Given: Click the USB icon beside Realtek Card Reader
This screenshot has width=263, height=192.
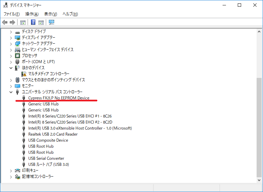Looking at the screenshot, I should (x=24, y=134).
